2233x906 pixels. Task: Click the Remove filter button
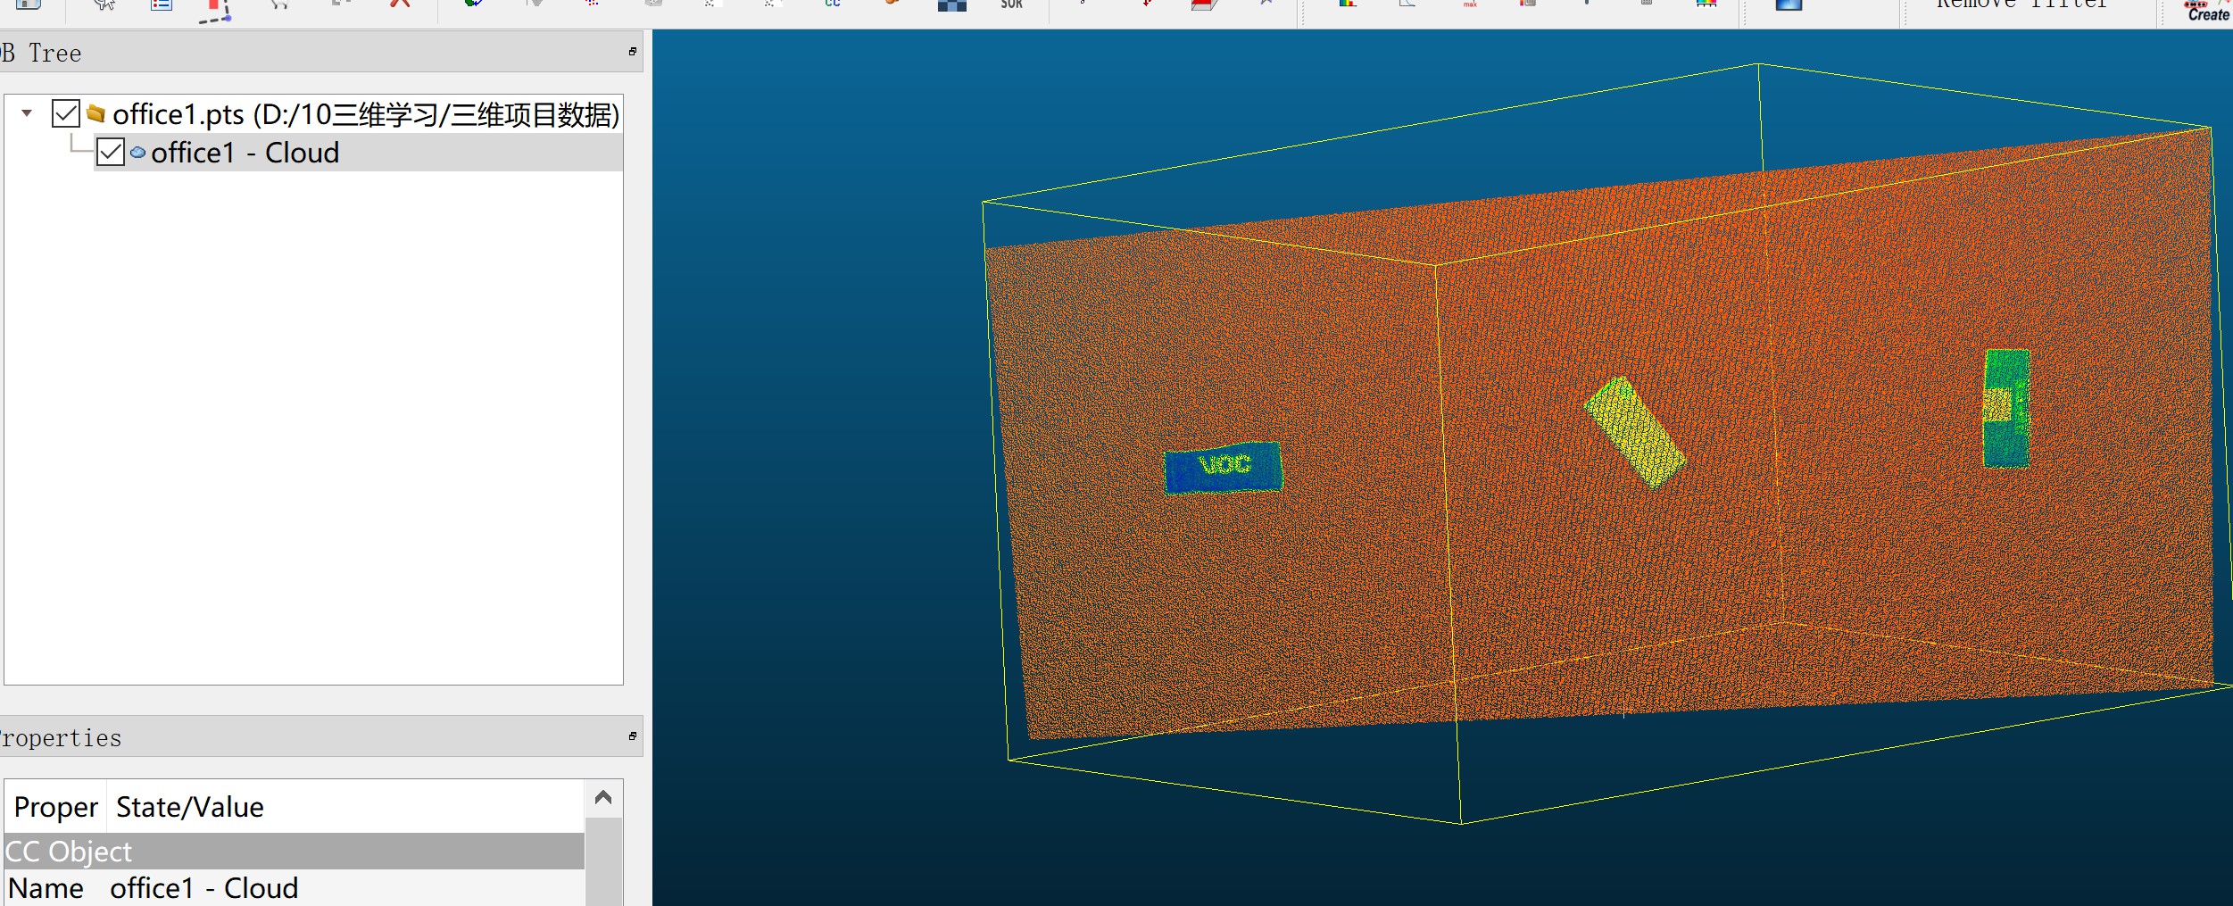pyautogui.click(x=2021, y=4)
